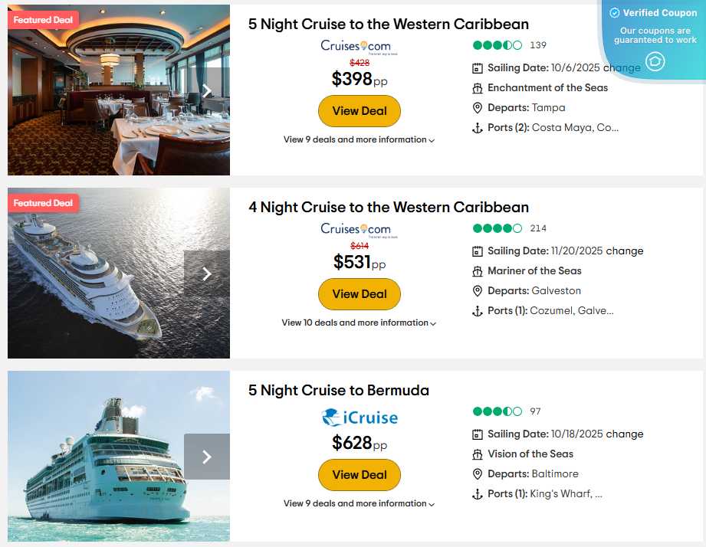This screenshot has height=547, width=706.
Task: Open the Cruises.com logo on the first deal
Action: (x=357, y=45)
